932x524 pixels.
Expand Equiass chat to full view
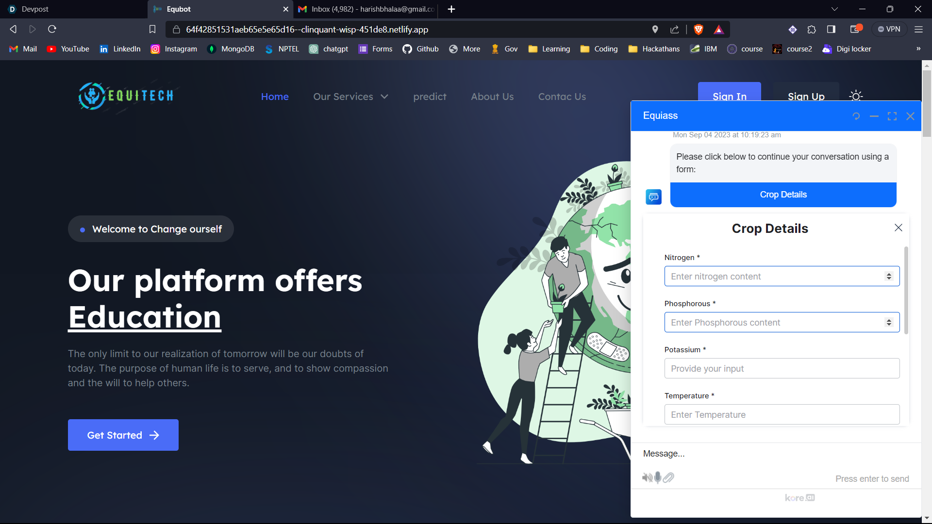tap(892, 116)
